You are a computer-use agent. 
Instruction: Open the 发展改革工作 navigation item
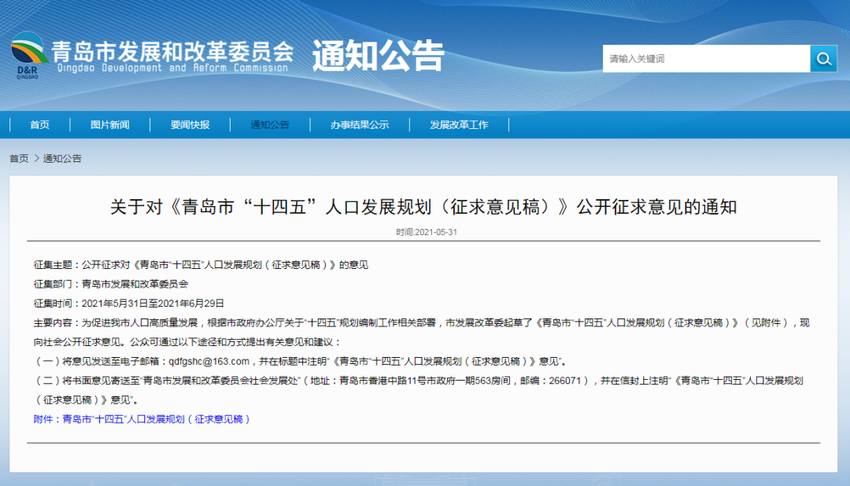coord(459,125)
